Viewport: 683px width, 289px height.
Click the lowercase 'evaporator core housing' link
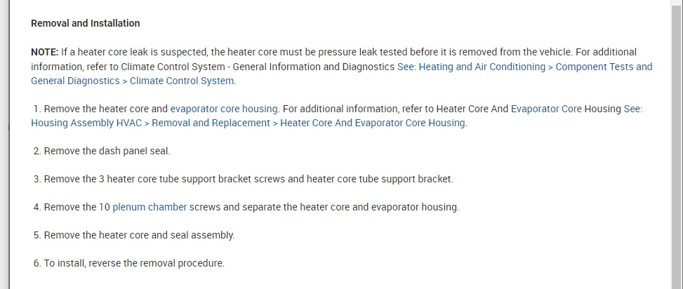(x=224, y=109)
